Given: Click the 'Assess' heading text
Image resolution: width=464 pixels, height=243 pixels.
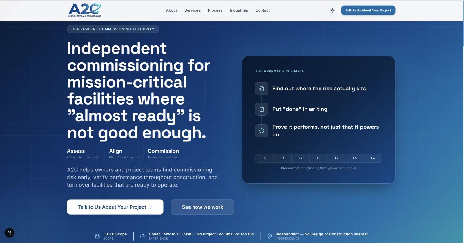Looking at the screenshot, I should (76, 151).
